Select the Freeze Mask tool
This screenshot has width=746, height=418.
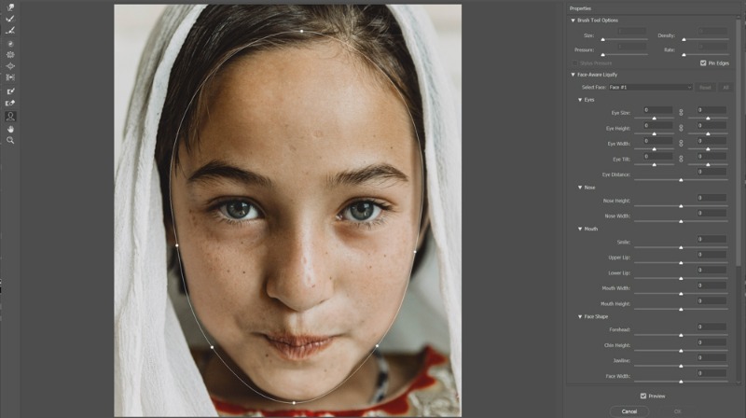10,91
